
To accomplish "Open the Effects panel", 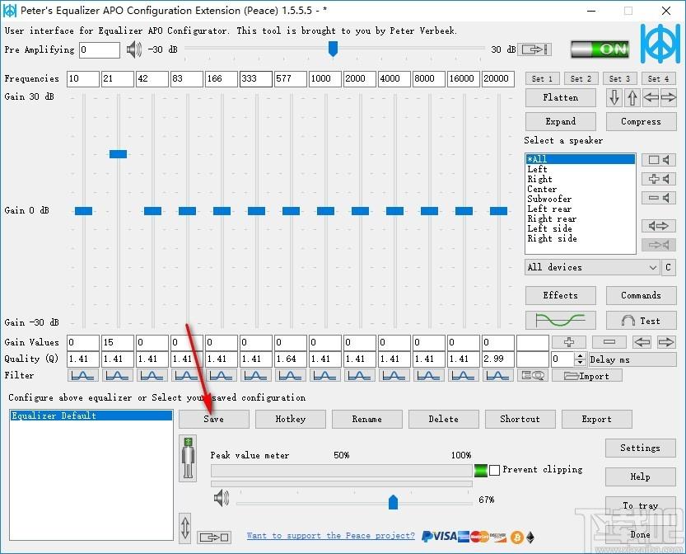I will click(x=561, y=295).
